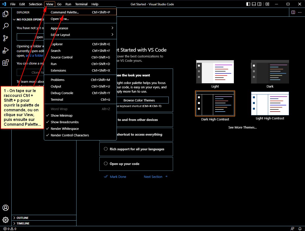Expand the Appearance submenu
The image size is (305, 231).
click(x=59, y=28)
